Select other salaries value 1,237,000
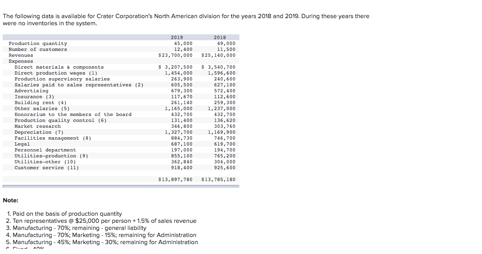This screenshot has height=254, width=482. coord(221,108)
